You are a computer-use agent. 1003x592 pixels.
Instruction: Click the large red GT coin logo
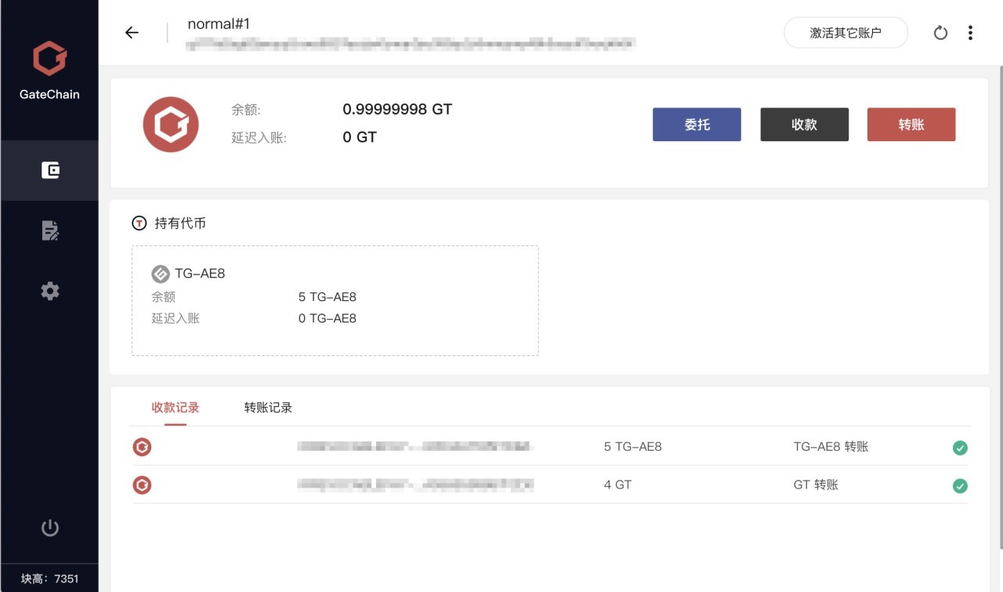171,125
